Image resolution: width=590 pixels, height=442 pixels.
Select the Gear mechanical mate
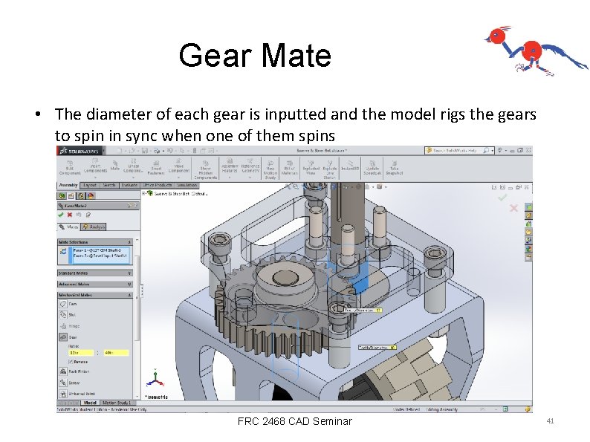(x=68, y=337)
